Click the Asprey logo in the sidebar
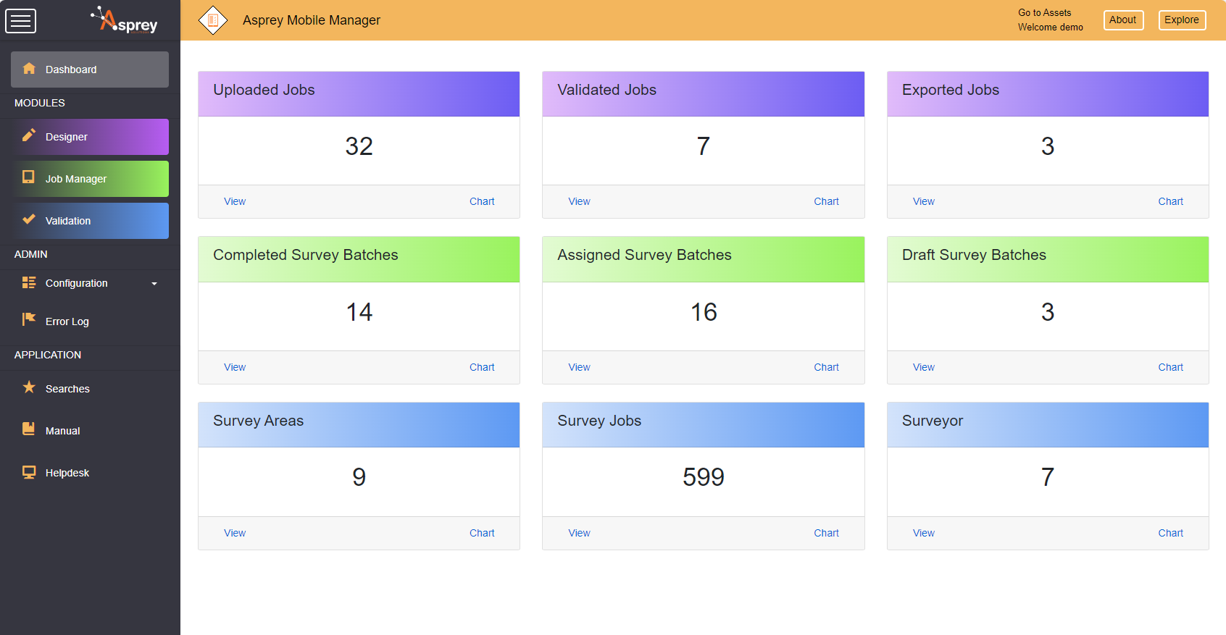The height and width of the screenshot is (635, 1226). (x=125, y=20)
